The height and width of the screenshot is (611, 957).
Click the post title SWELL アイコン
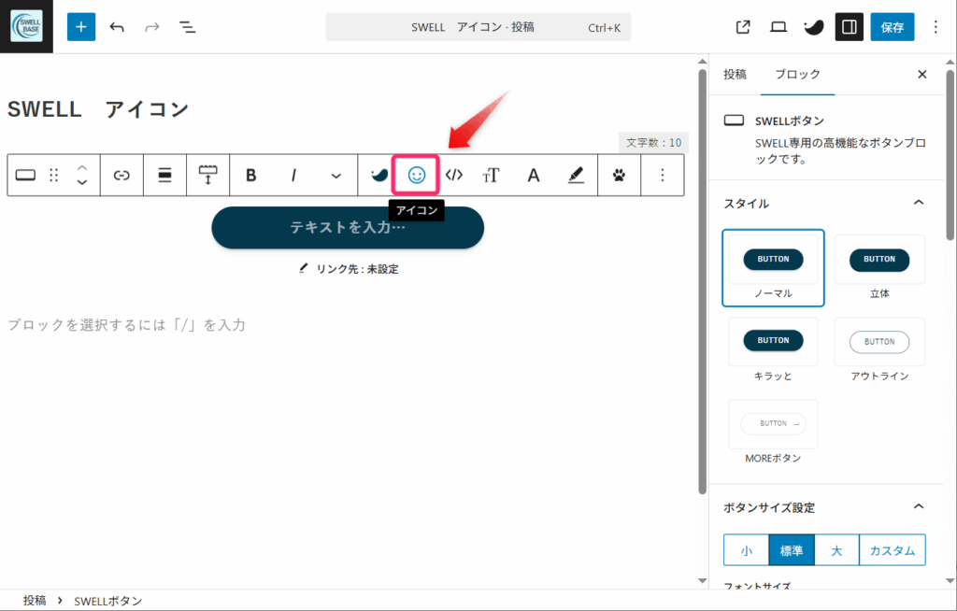[x=98, y=109]
